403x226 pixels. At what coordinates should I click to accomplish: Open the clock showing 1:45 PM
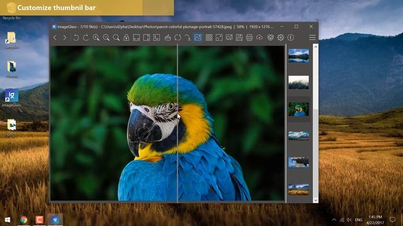pos(375,220)
